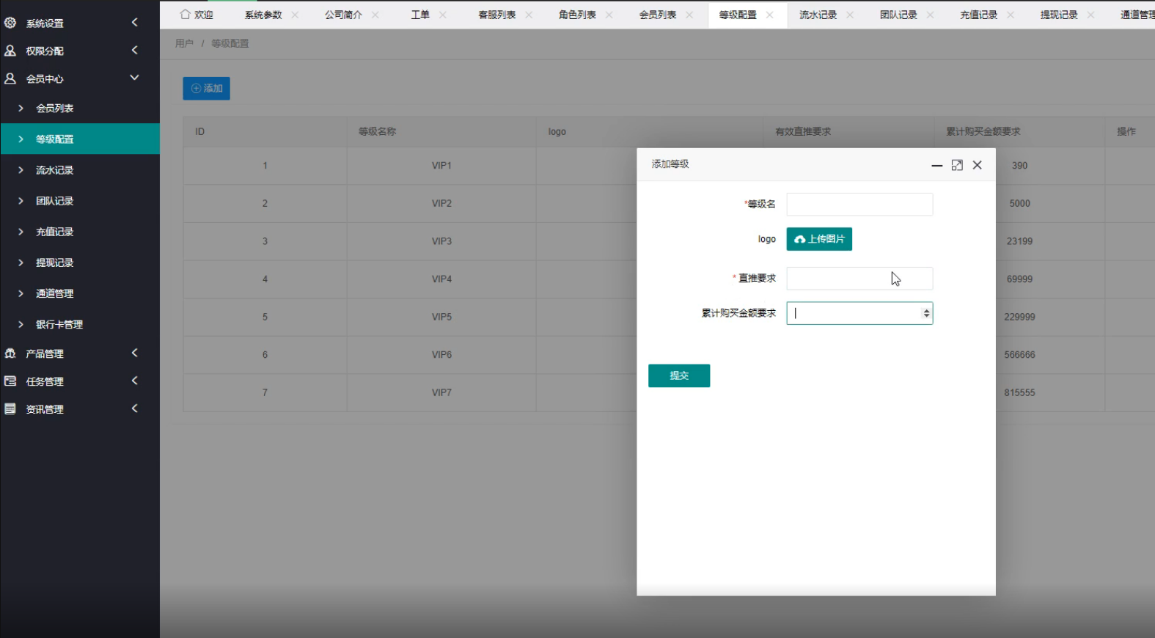
Task: Open the 充值记录 tab
Action: pyautogui.click(x=978, y=15)
